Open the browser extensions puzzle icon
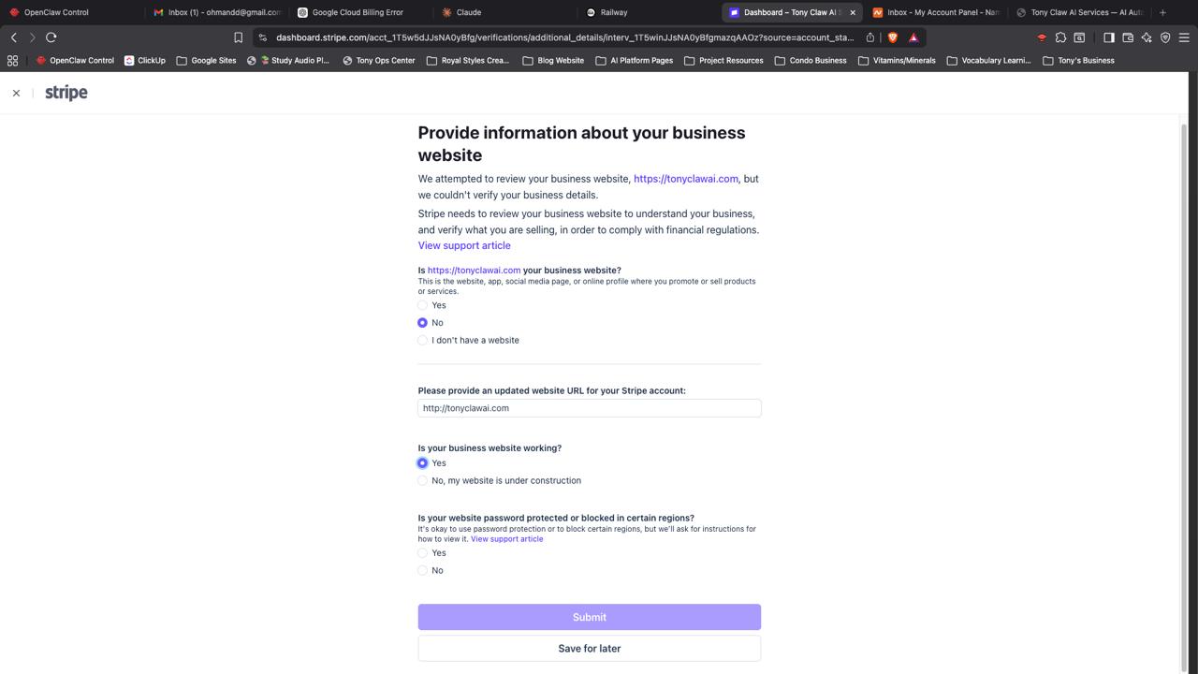Image resolution: width=1198 pixels, height=674 pixels. pyautogui.click(x=1060, y=37)
